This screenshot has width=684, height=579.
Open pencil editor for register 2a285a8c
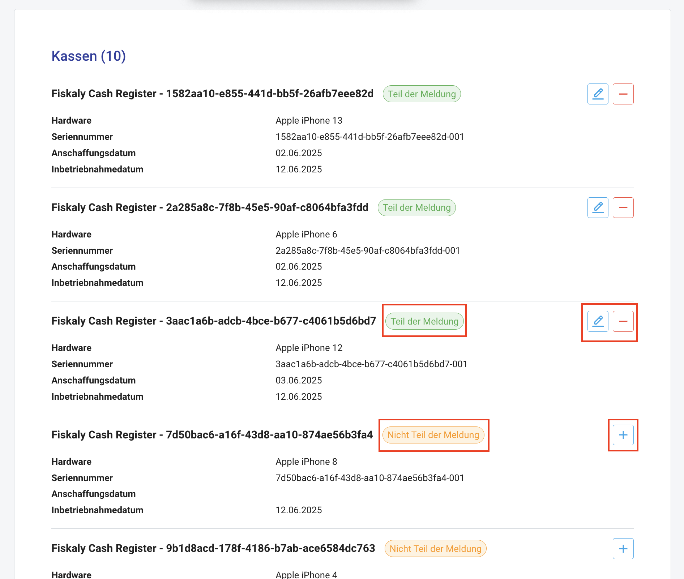598,207
